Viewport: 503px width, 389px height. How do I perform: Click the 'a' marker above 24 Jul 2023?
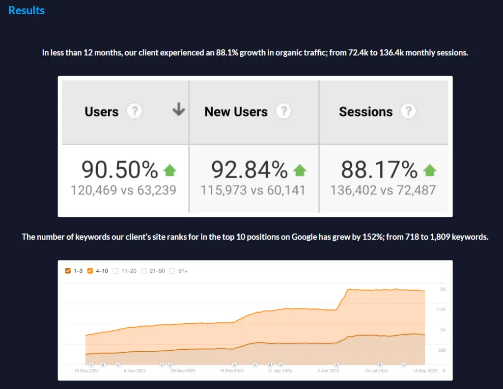(380, 364)
